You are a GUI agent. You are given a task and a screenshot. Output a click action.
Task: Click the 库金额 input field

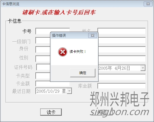pyautogui.click(x=122, y=86)
